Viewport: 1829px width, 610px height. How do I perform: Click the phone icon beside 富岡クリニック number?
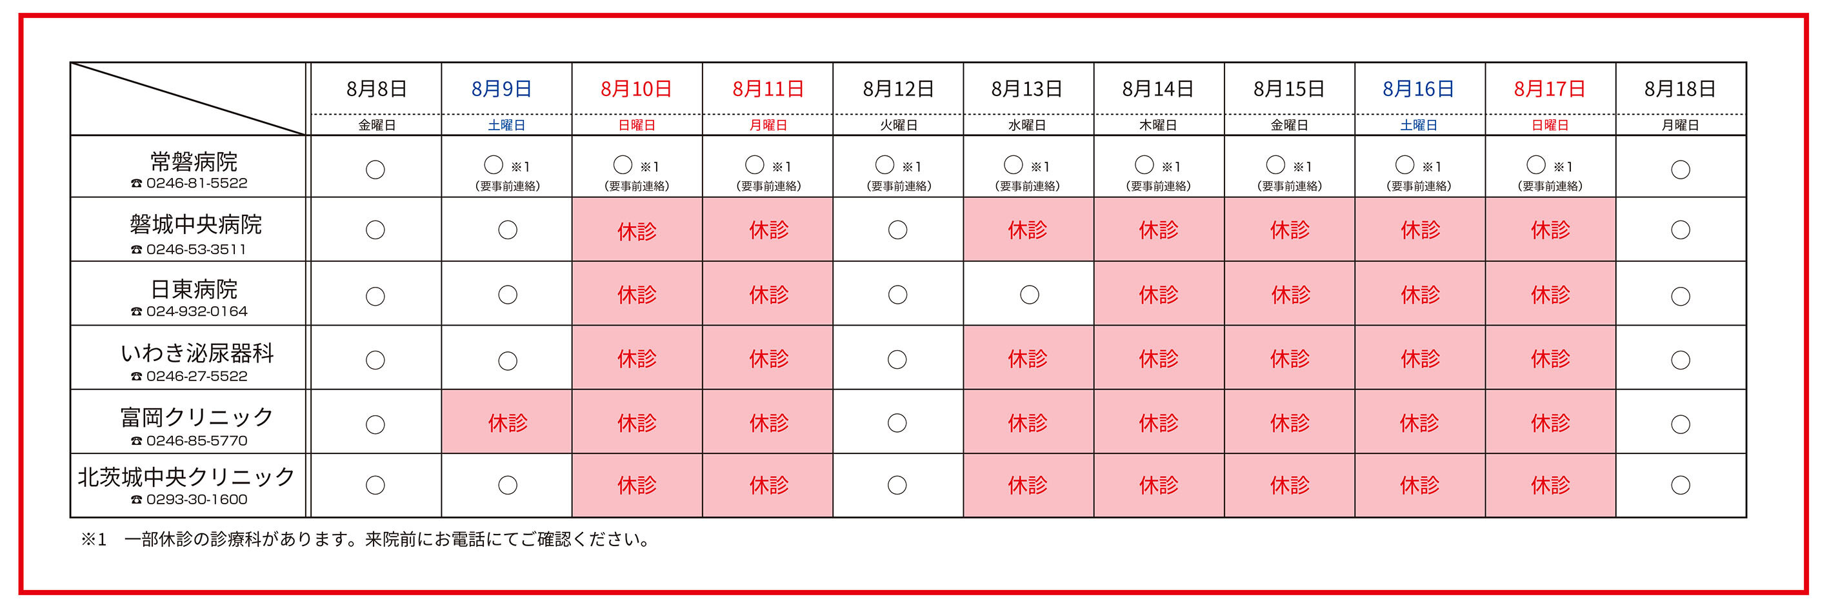coord(136,441)
